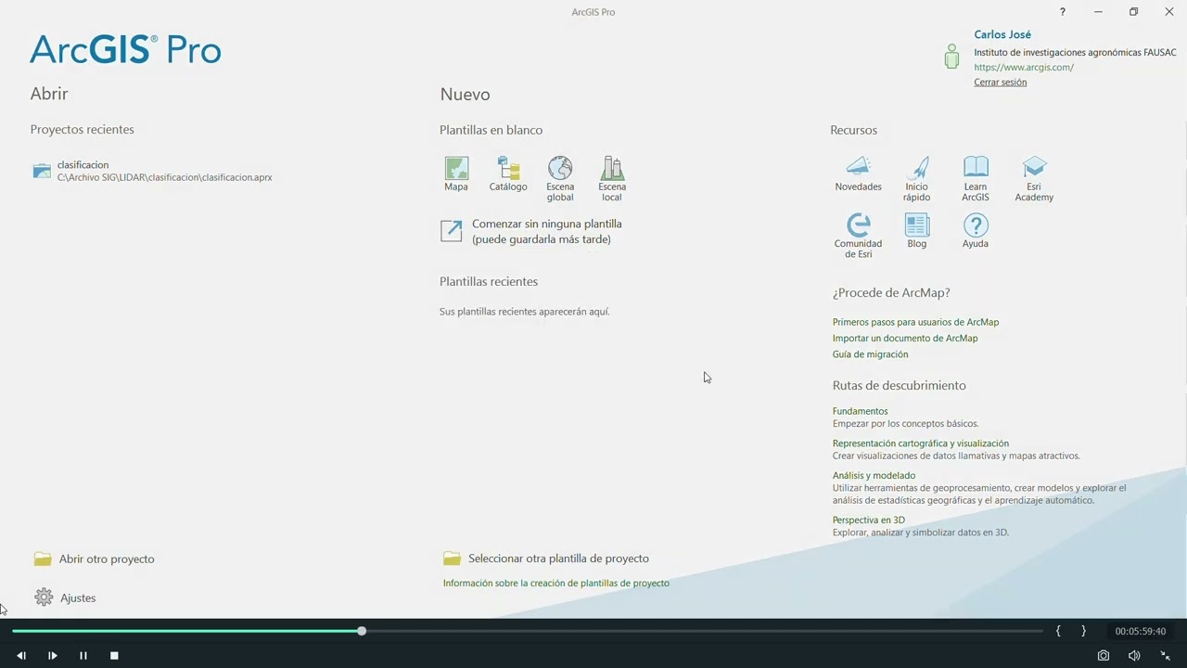Click Cerrar sesión link
Screen dimensions: 1187x668
click(1000, 82)
